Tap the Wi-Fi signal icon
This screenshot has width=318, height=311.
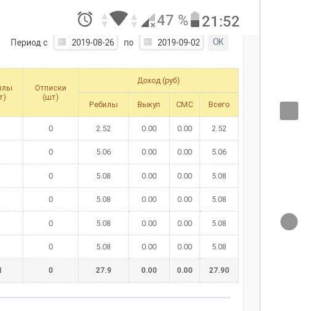pyautogui.click(x=119, y=18)
